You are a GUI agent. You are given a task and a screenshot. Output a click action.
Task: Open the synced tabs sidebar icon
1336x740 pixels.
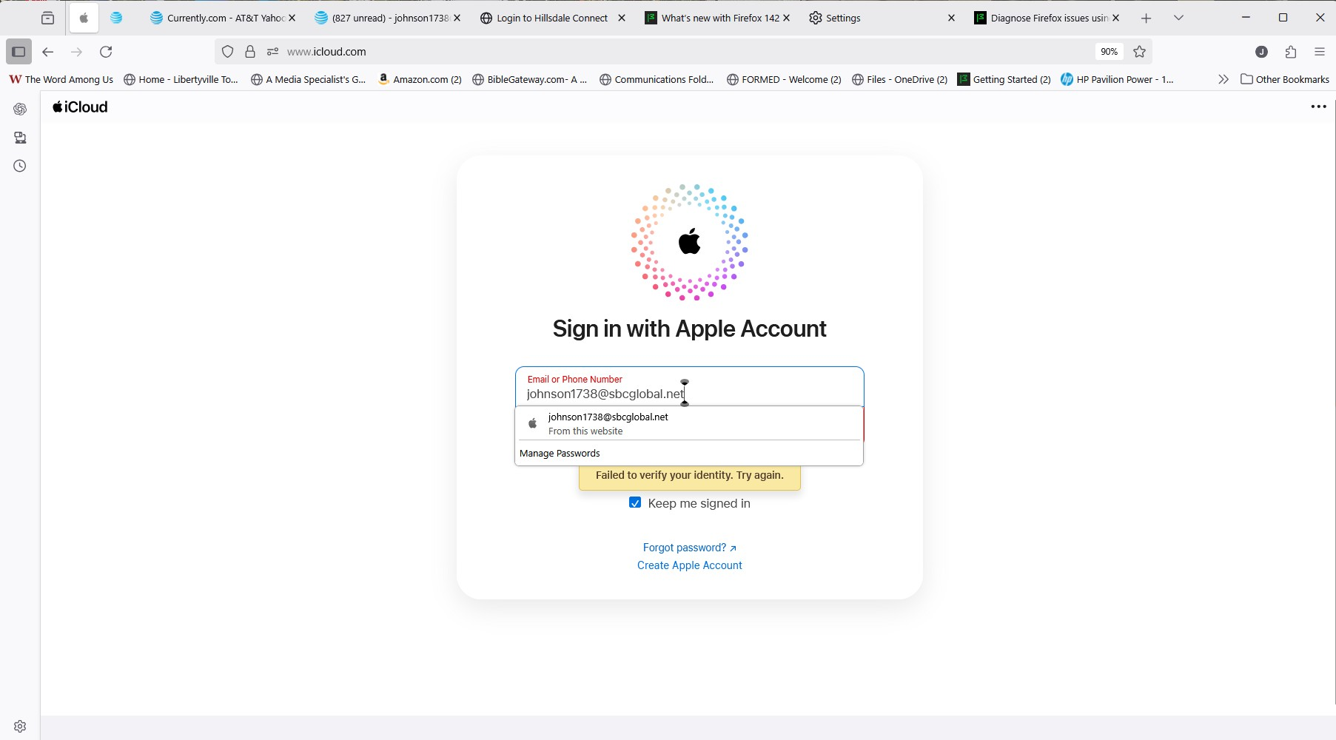coord(20,138)
